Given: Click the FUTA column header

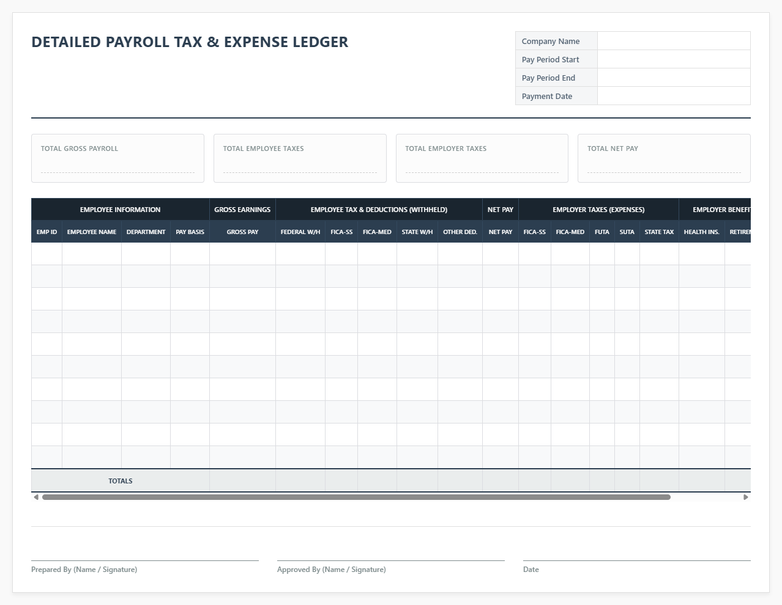Looking at the screenshot, I should [x=602, y=232].
